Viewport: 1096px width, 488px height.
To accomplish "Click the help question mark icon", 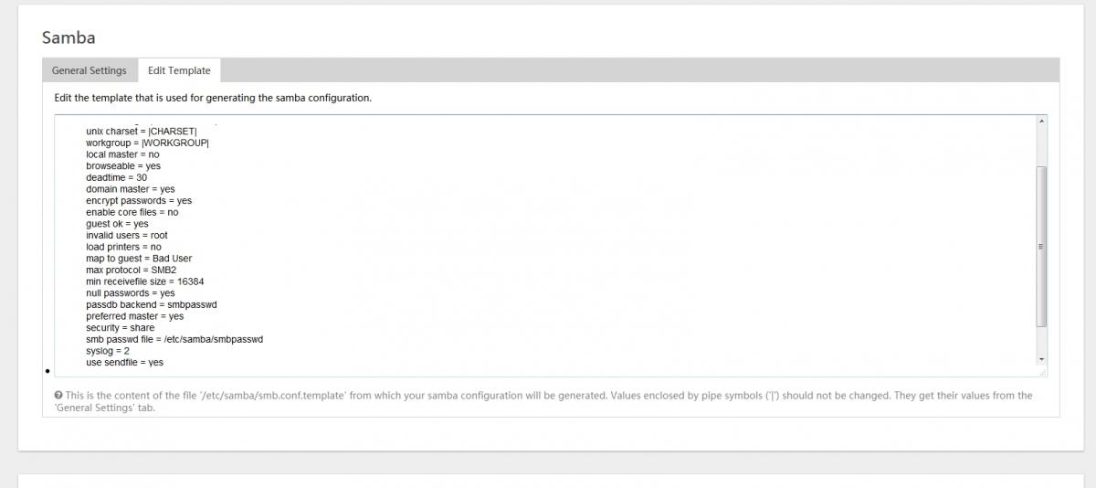I will point(58,396).
